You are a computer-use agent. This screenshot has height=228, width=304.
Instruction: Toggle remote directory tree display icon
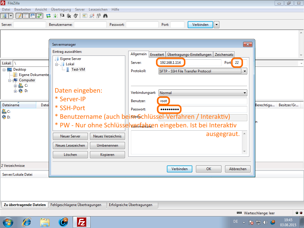(33, 16)
